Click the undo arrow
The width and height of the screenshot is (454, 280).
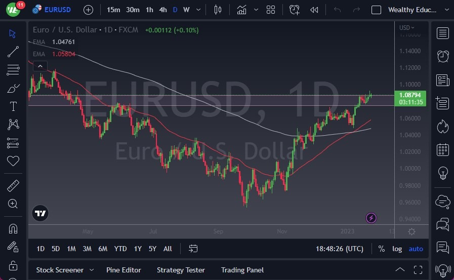(337, 10)
